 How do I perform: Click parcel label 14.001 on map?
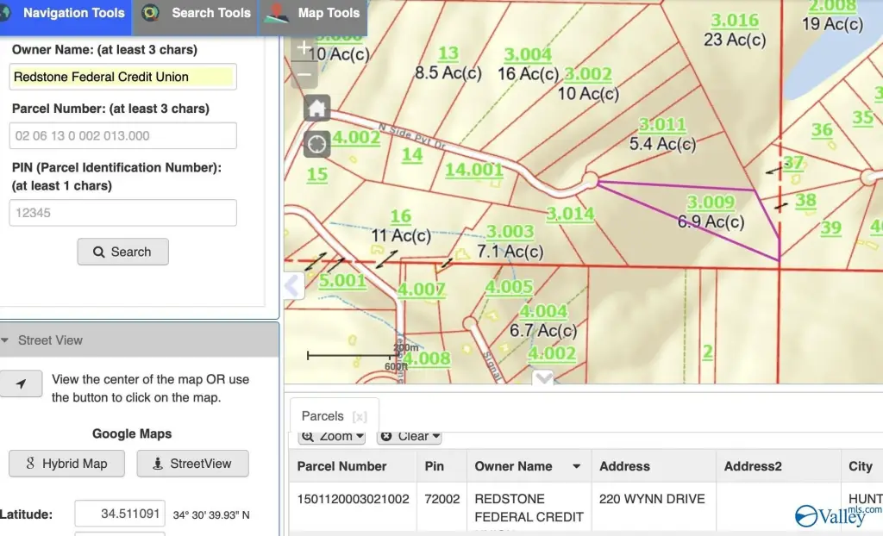click(474, 170)
